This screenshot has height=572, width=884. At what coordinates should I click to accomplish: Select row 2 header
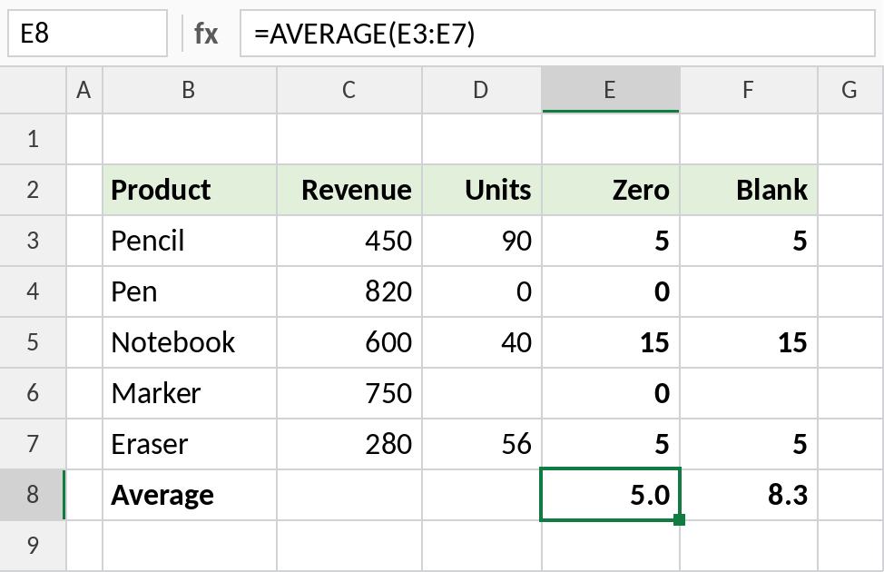coord(33,190)
